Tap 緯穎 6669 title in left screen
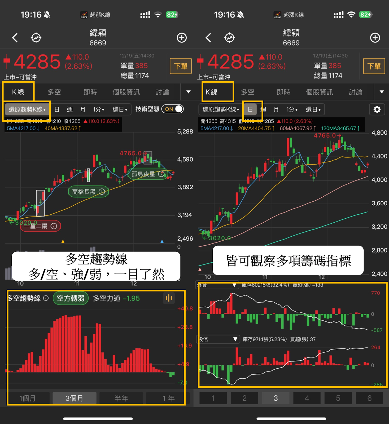This screenshot has height=424, width=389. (x=98, y=37)
